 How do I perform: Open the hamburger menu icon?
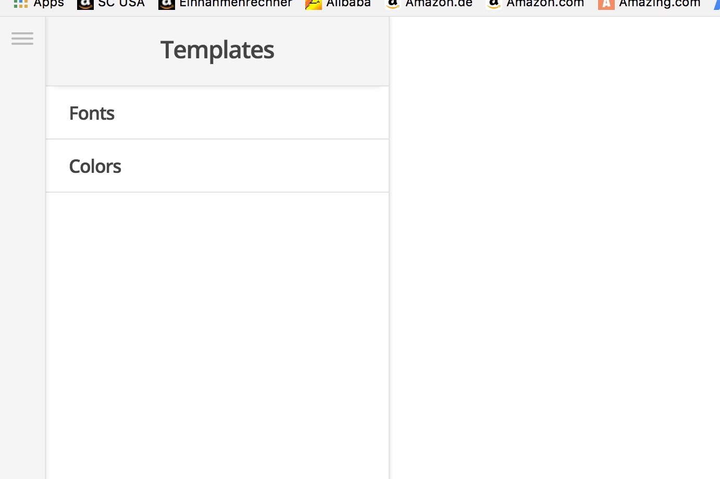22,39
